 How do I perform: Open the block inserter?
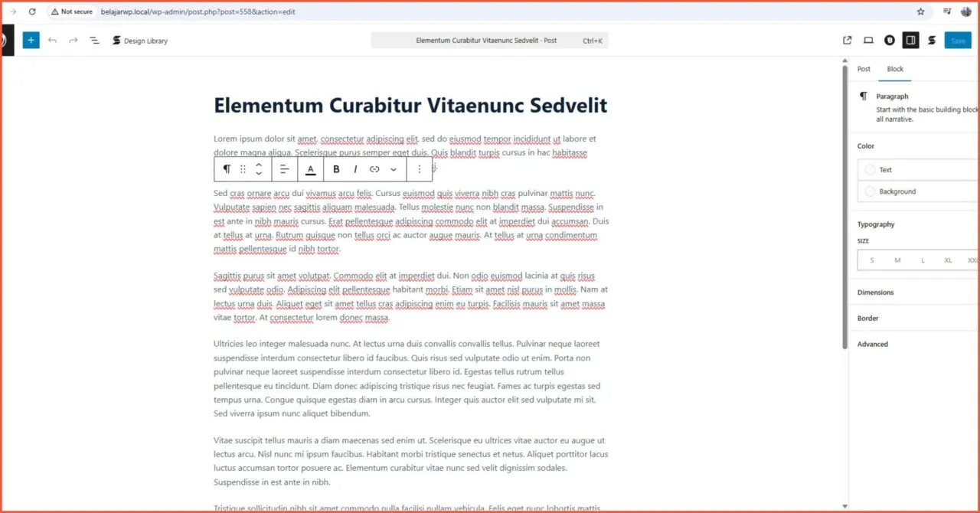(x=31, y=40)
